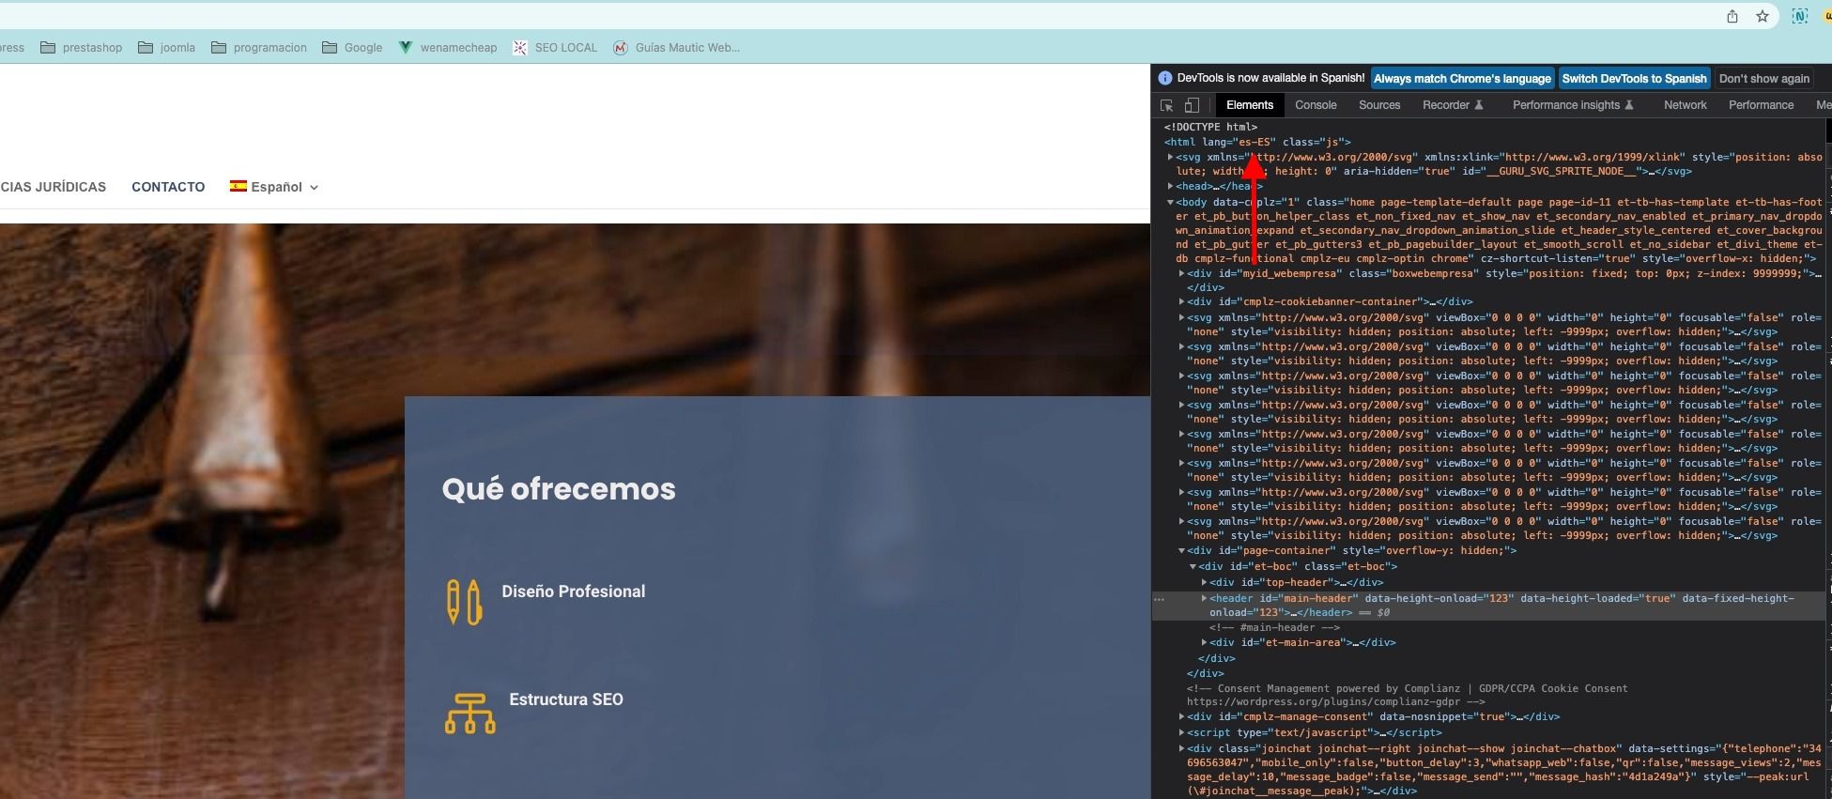1832x799 pixels.
Task: Expand the main-header element node
Action: pyautogui.click(x=1204, y=598)
